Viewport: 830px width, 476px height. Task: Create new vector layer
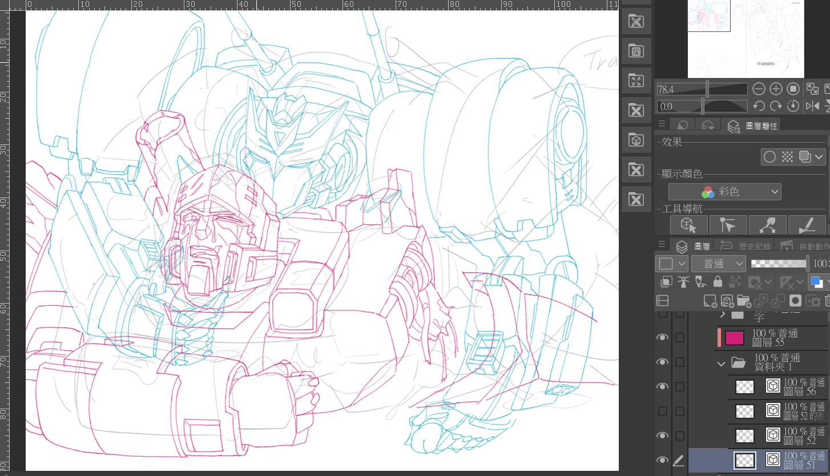click(727, 300)
